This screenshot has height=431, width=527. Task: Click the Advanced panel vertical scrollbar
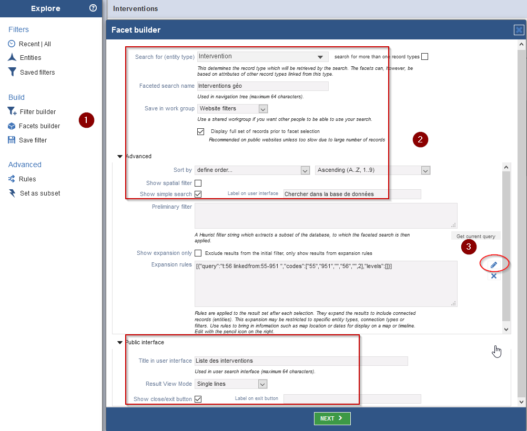pos(506,247)
